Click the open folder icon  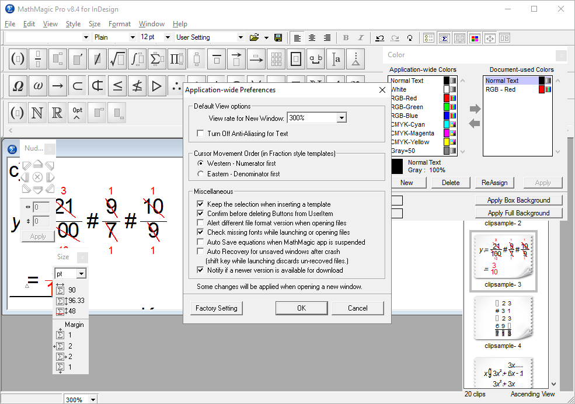click(x=254, y=37)
